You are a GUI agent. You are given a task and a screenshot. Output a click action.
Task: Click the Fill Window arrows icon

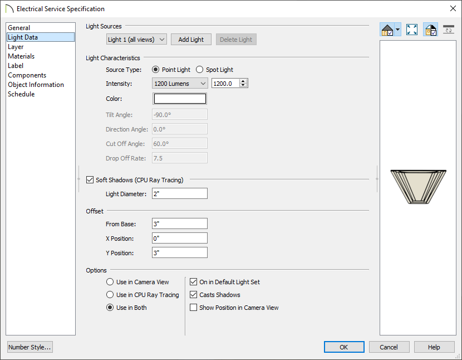point(412,30)
